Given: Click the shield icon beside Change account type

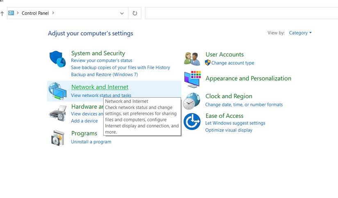Looking at the screenshot, I should coord(208,63).
